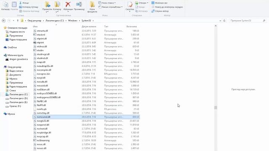Click the Rename (Преименуј) icon

(79, 5)
